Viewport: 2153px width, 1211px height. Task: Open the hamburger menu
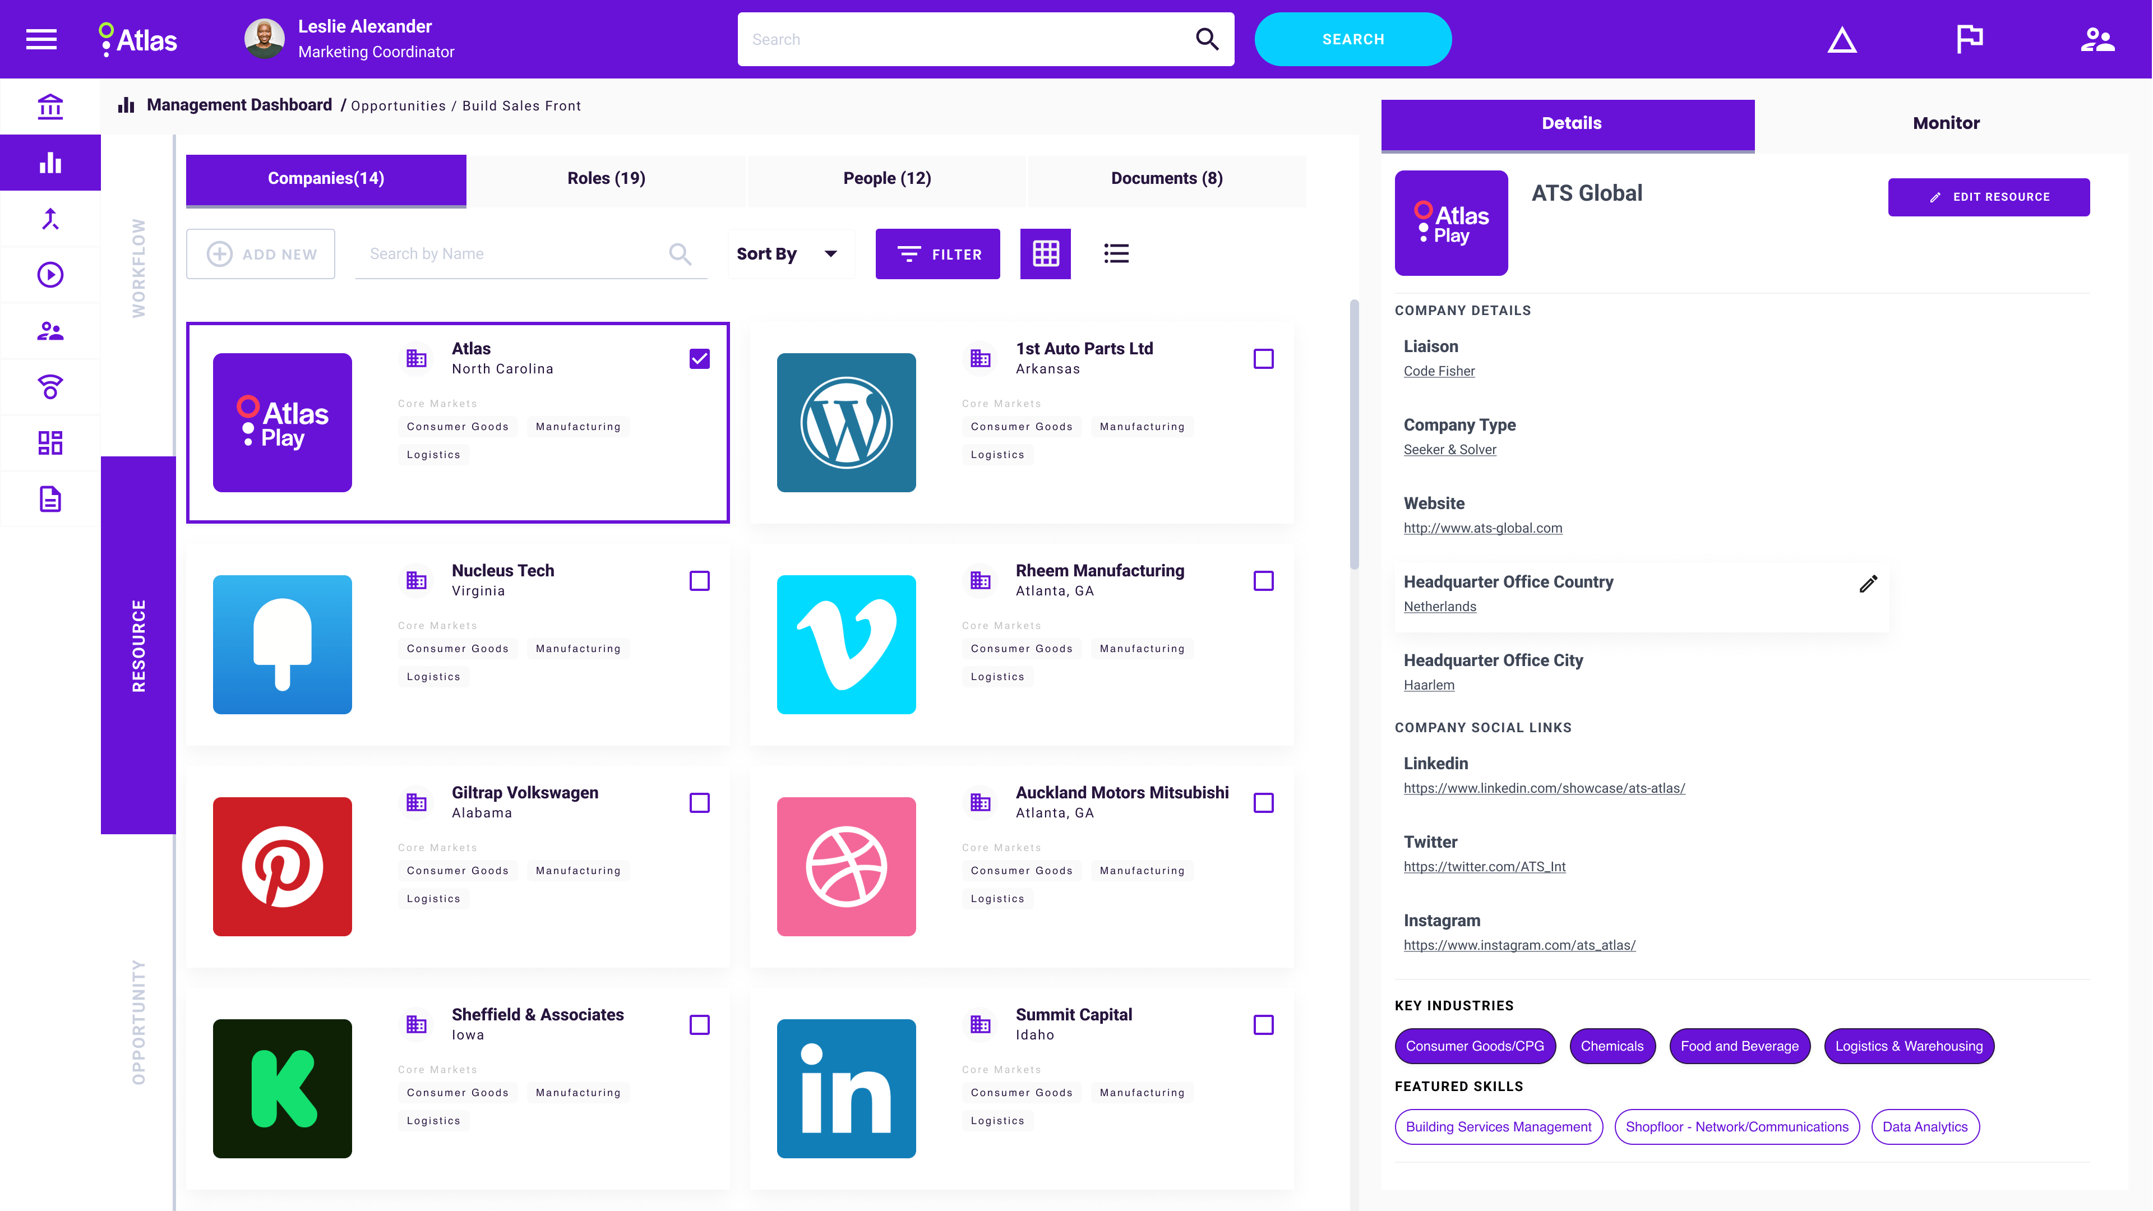pos(41,39)
